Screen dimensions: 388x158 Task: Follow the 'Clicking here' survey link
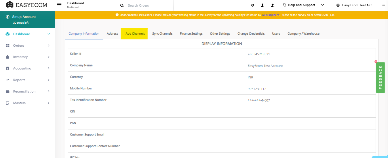tap(271, 15)
